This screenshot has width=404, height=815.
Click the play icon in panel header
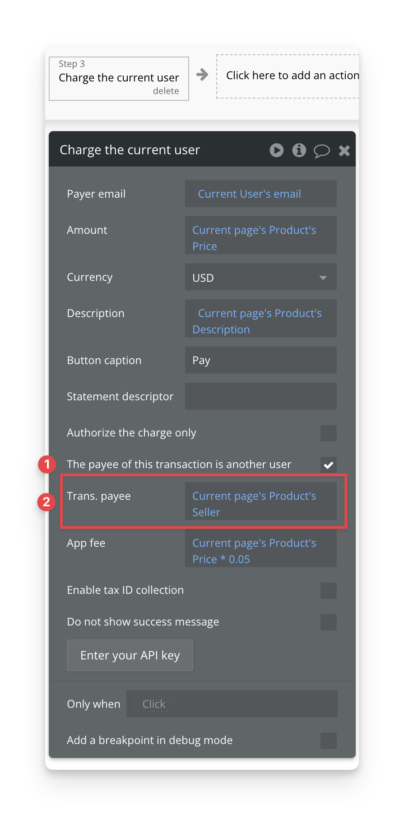point(277,150)
